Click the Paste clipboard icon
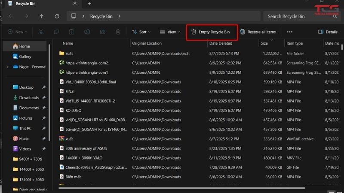This screenshot has height=193, width=344. click(x=72, y=32)
